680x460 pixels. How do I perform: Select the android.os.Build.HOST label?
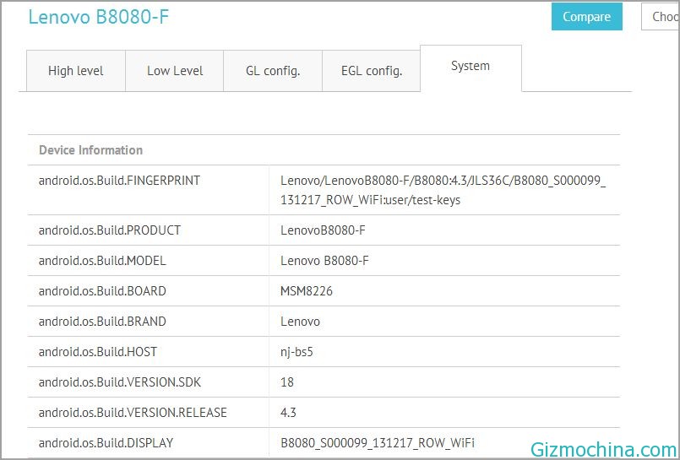[x=98, y=352]
